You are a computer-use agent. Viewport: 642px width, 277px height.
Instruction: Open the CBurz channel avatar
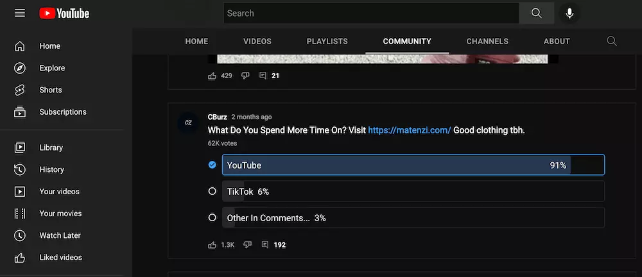click(x=188, y=122)
